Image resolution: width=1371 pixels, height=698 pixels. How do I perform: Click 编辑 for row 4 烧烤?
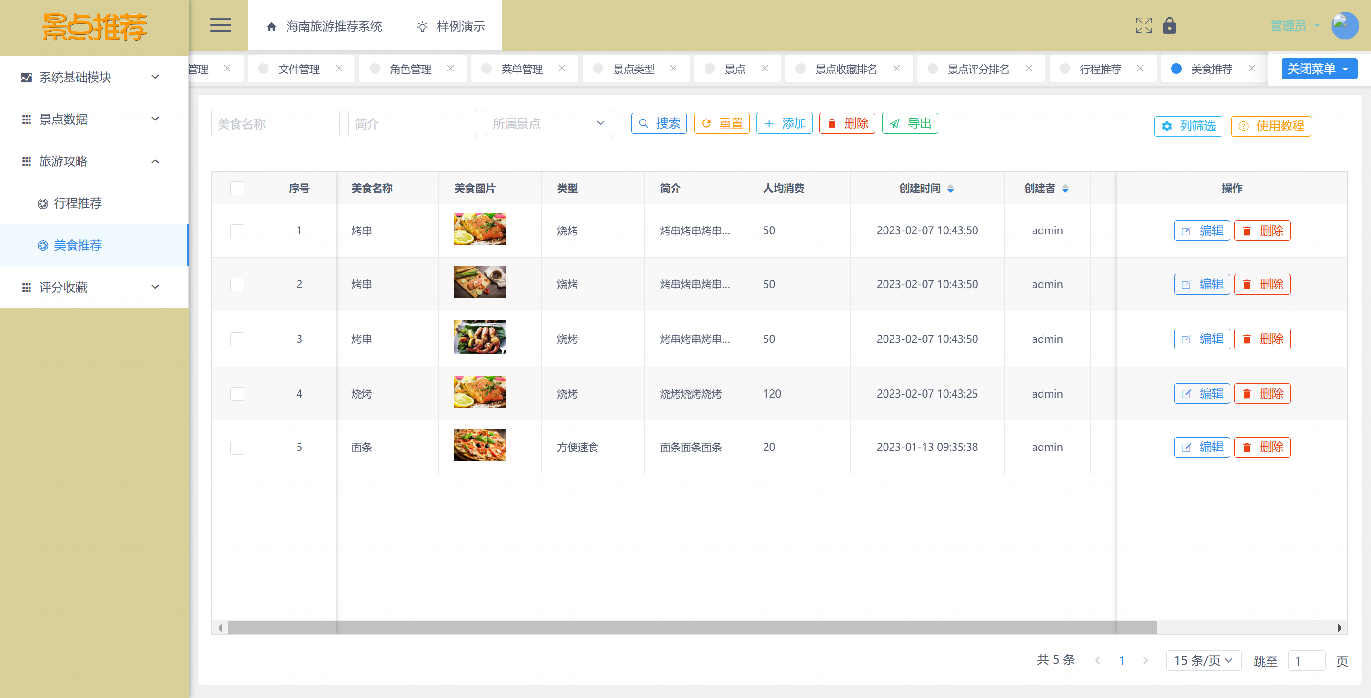click(x=1202, y=393)
